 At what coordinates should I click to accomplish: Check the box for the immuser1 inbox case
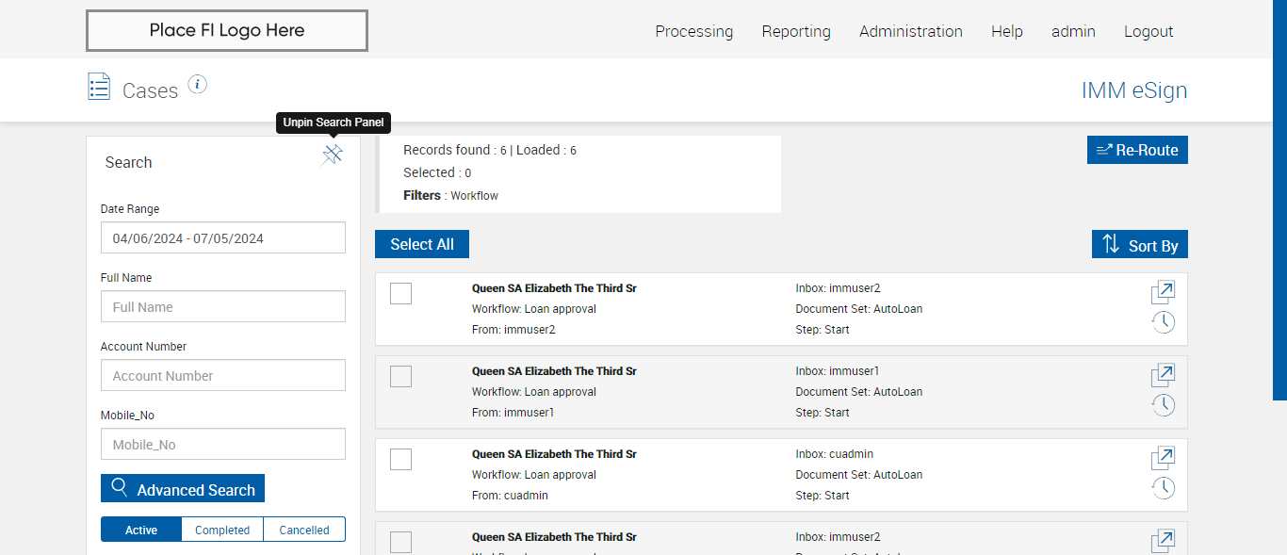[400, 377]
